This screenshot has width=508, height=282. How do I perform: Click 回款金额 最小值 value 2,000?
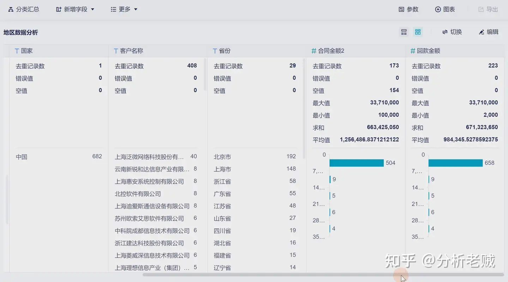tap(491, 115)
